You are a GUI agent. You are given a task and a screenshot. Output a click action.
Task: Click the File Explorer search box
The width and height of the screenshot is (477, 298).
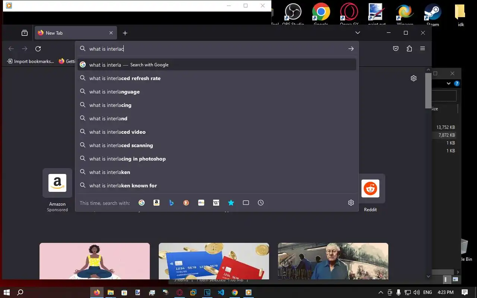coord(444,95)
